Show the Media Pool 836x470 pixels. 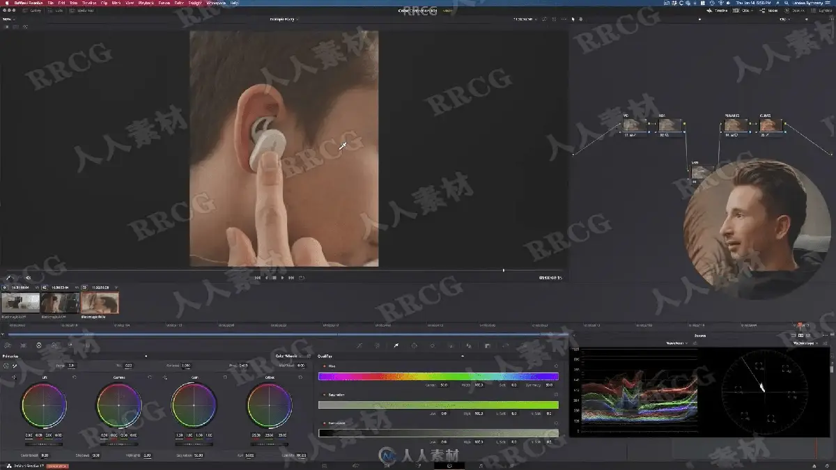point(82,10)
